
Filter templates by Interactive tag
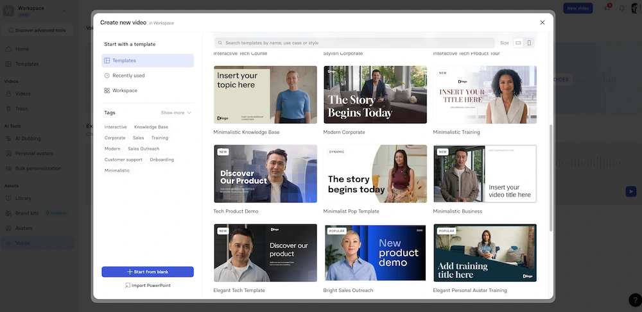[x=116, y=127]
